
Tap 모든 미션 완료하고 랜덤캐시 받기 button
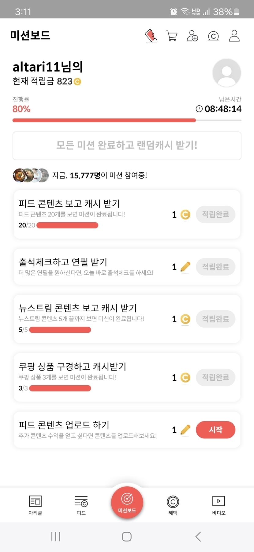point(127,146)
